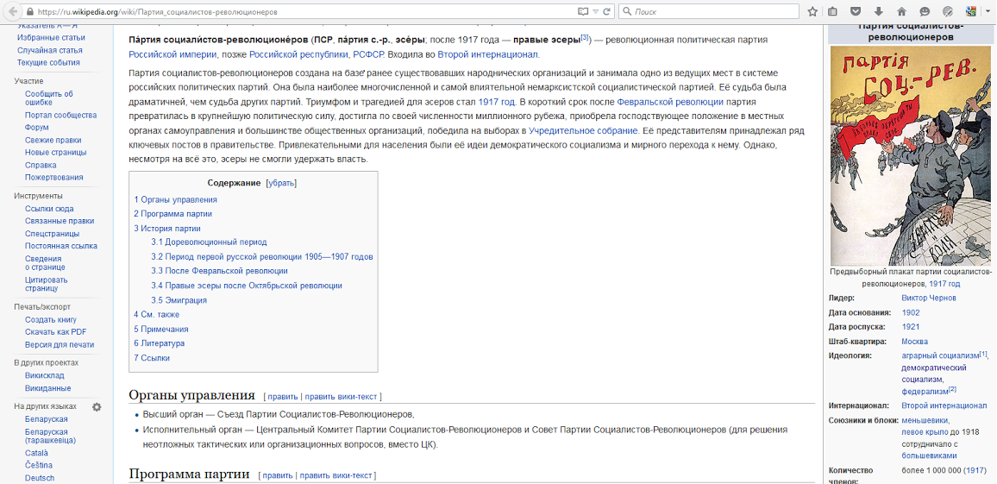Open language settings gear in sidebar

[x=97, y=407]
